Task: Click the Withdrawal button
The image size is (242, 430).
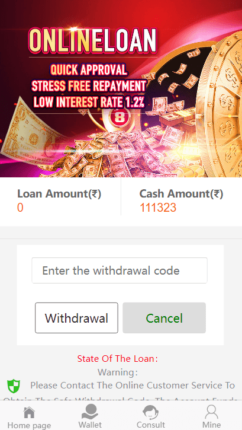Action: (x=76, y=318)
